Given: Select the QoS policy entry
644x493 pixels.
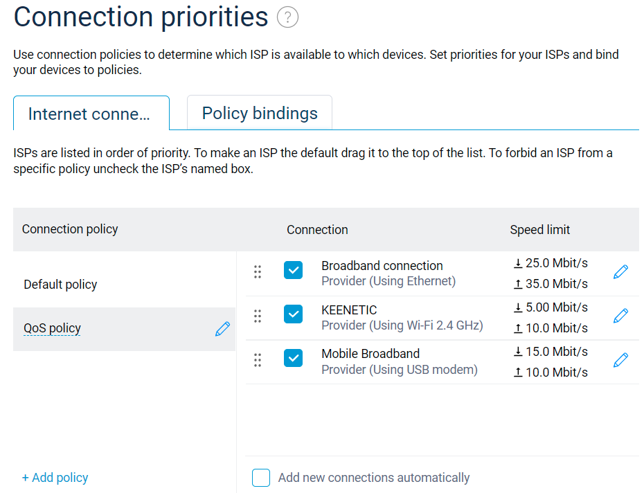Looking at the screenshot, I should pos(53,328).
